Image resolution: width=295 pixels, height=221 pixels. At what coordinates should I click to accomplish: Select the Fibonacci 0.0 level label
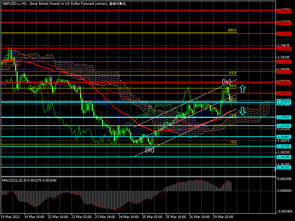(233, 141)
